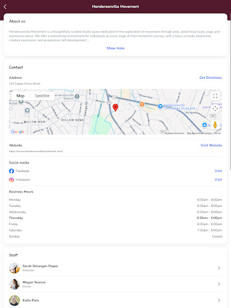The image size is (231, 308).
Task: Select the name Megan Yvonne
Action: [34, 282]
